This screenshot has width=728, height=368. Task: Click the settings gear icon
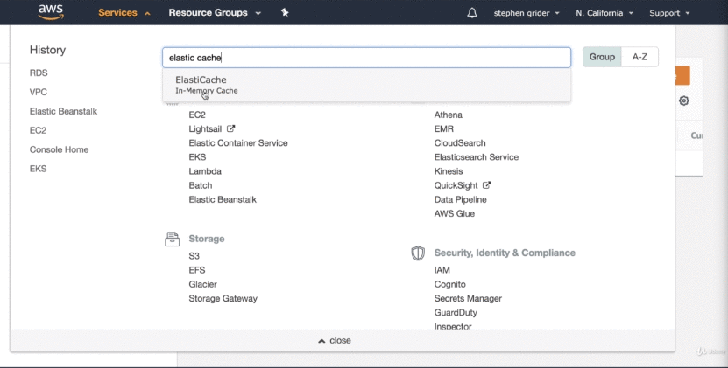[x=684, y=101]
